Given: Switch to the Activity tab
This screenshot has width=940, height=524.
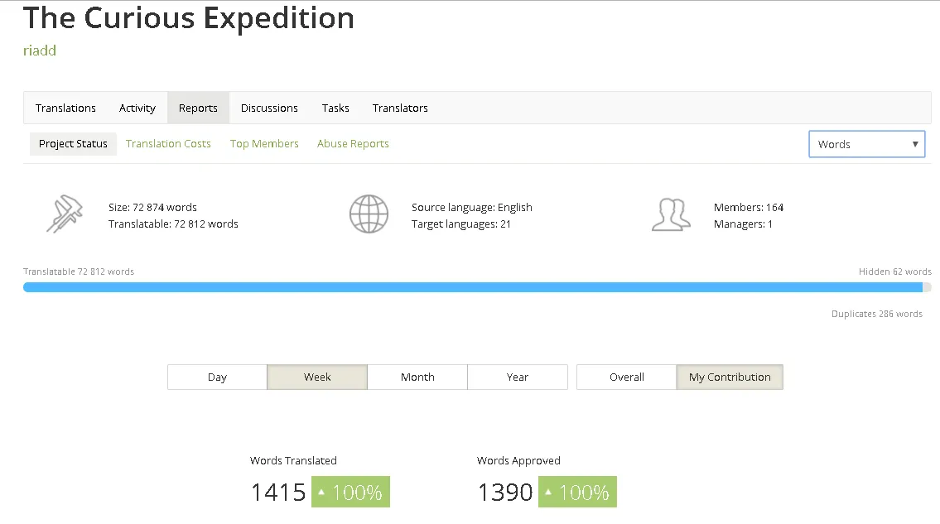Looking at the screenshot, I should 137,108.
